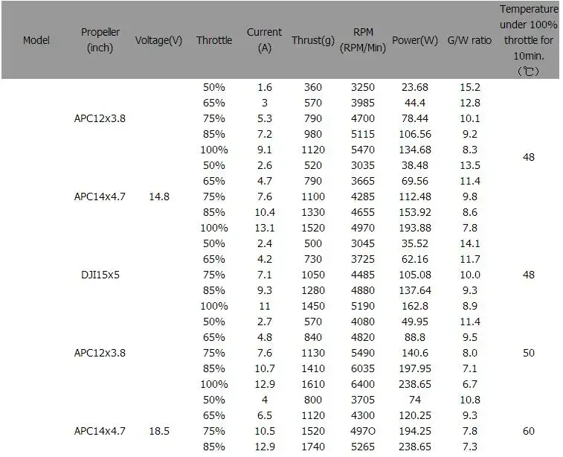This screenshot has width=563, height=457.
Task: Select the 13.1 current value
Action: click(x=265, y=228)
